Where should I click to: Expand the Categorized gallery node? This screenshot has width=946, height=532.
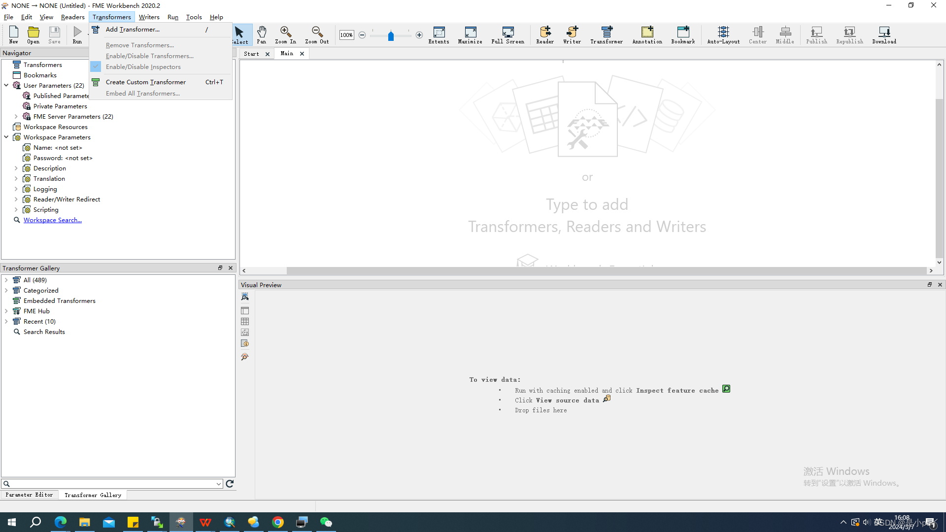pyautogui.click(x=6, y=291)
